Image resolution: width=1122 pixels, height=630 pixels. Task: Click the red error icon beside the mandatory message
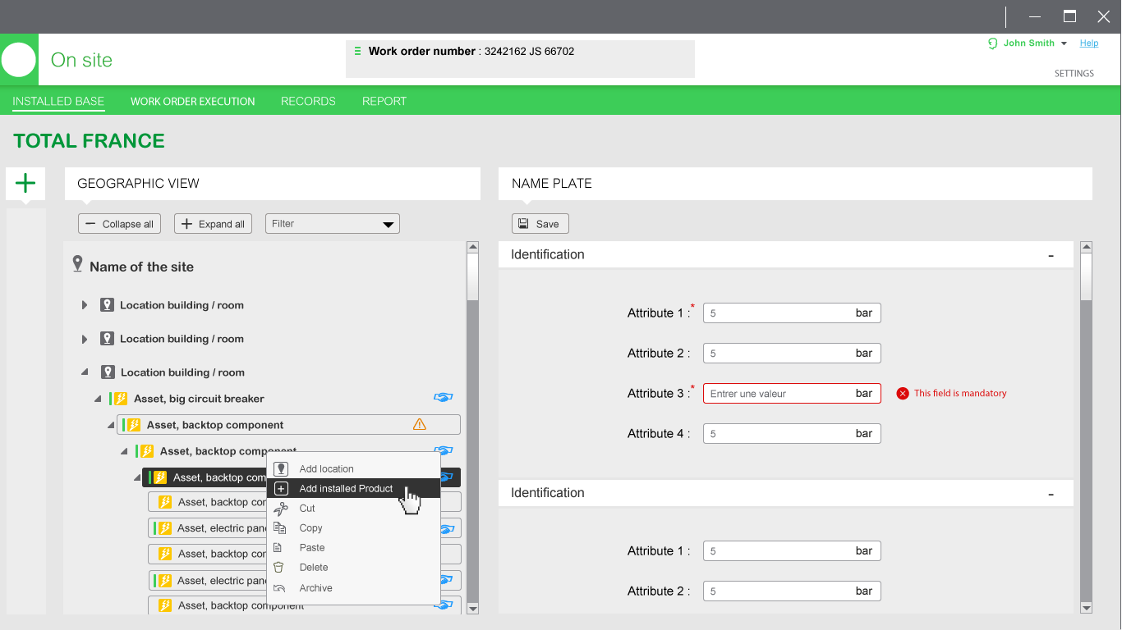tap(903, 394)
